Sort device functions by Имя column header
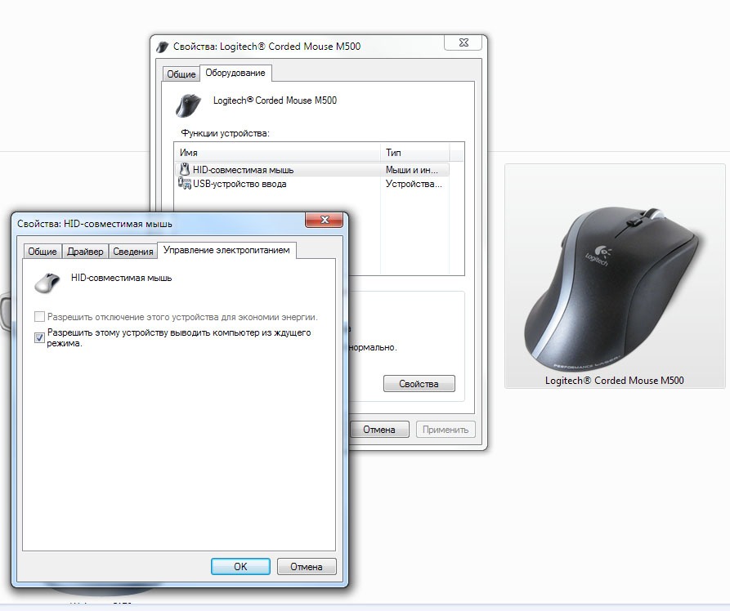 (278, 152)
